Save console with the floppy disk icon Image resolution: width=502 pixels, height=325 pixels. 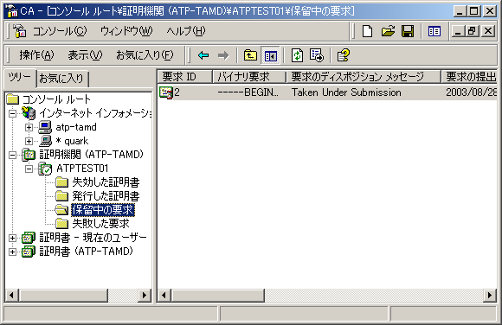[x=408, y=31]
